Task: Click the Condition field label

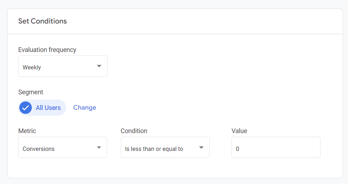Action: click(x=134, y=131)
